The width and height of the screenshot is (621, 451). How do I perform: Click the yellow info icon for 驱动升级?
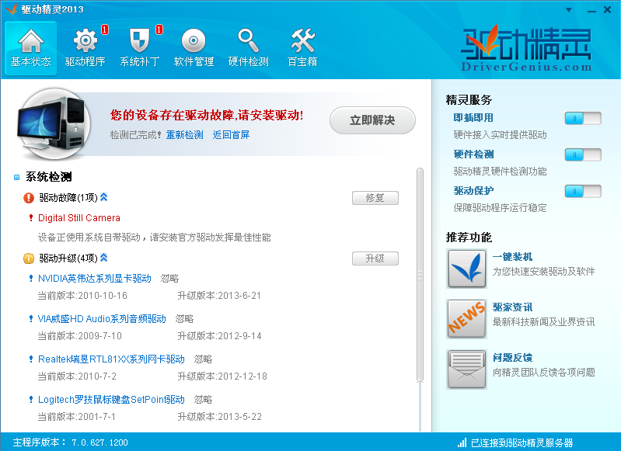point(29,258)
